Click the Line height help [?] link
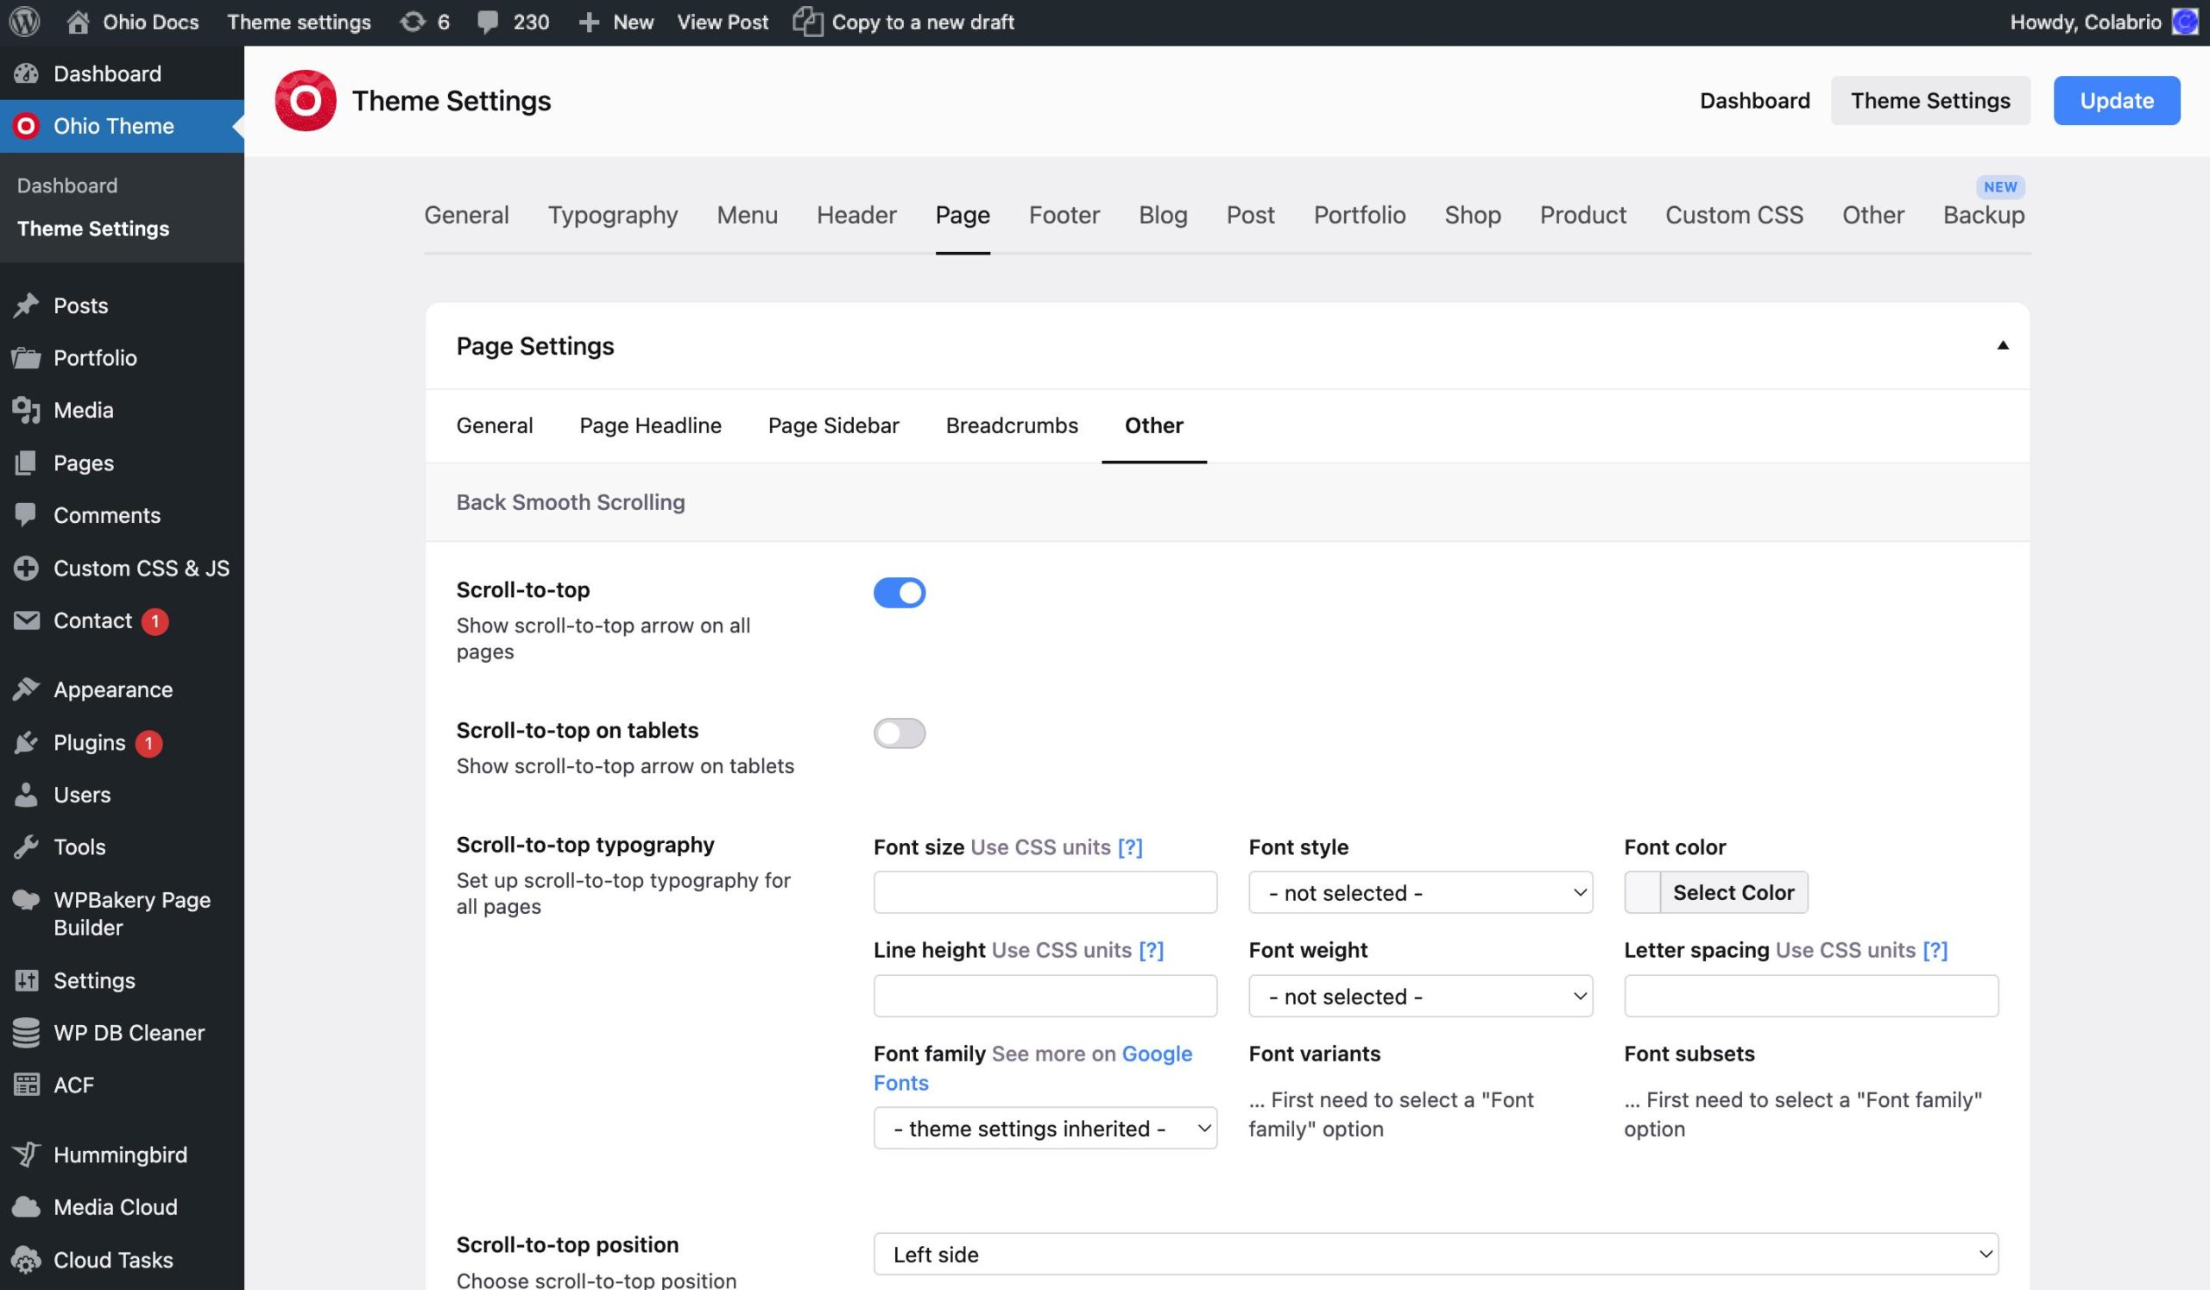 (x=1151, y=950)
